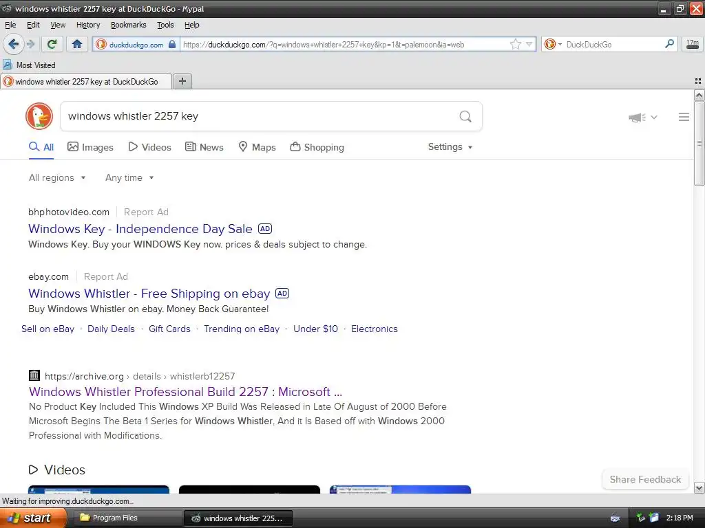Go to the home page icon

pyautogui.click(x=77, y=44)
